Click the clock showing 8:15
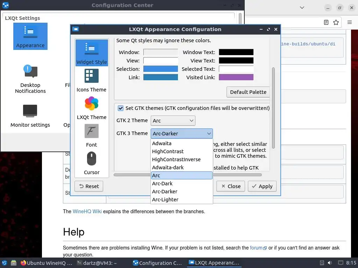Image resolution: width=358 pixels, height=268 pixels. tap(351, 263)
